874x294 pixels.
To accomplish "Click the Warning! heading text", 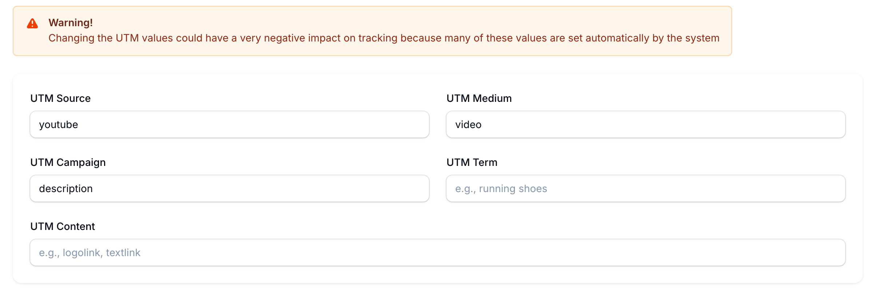I will [x=70, y=23].
